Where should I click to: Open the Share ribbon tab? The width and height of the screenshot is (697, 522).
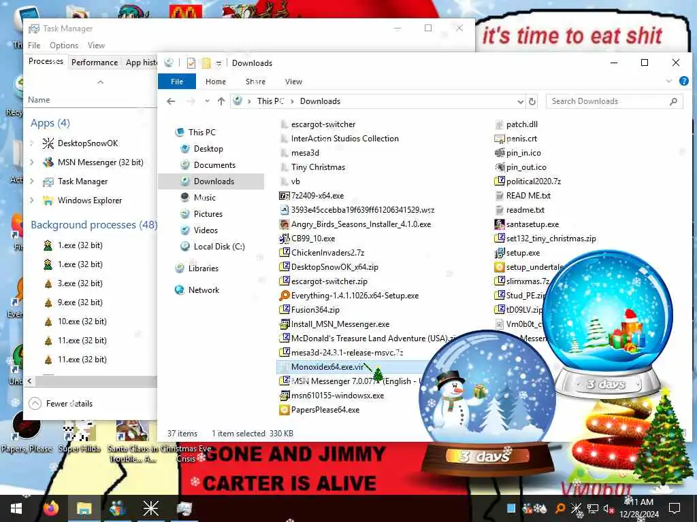255,82
